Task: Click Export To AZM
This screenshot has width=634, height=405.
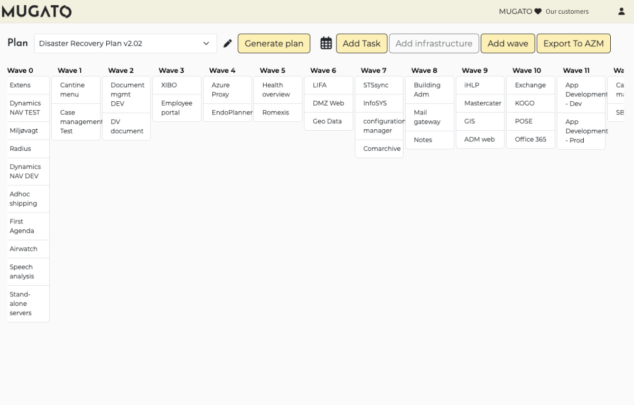Action: [573, 44]
